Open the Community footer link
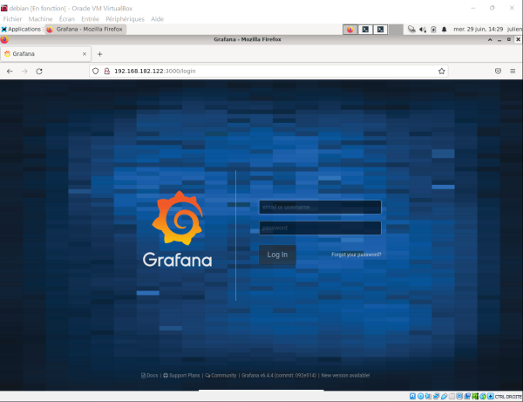Viewport: 523px width, 402px height. pyautogui.click(x=221, y=375)
